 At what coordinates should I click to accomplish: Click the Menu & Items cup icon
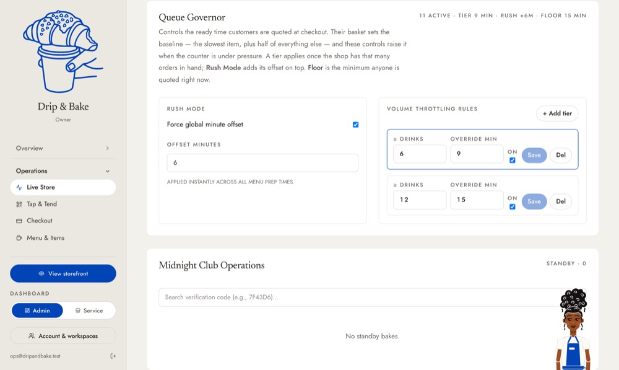pos(19,238)
